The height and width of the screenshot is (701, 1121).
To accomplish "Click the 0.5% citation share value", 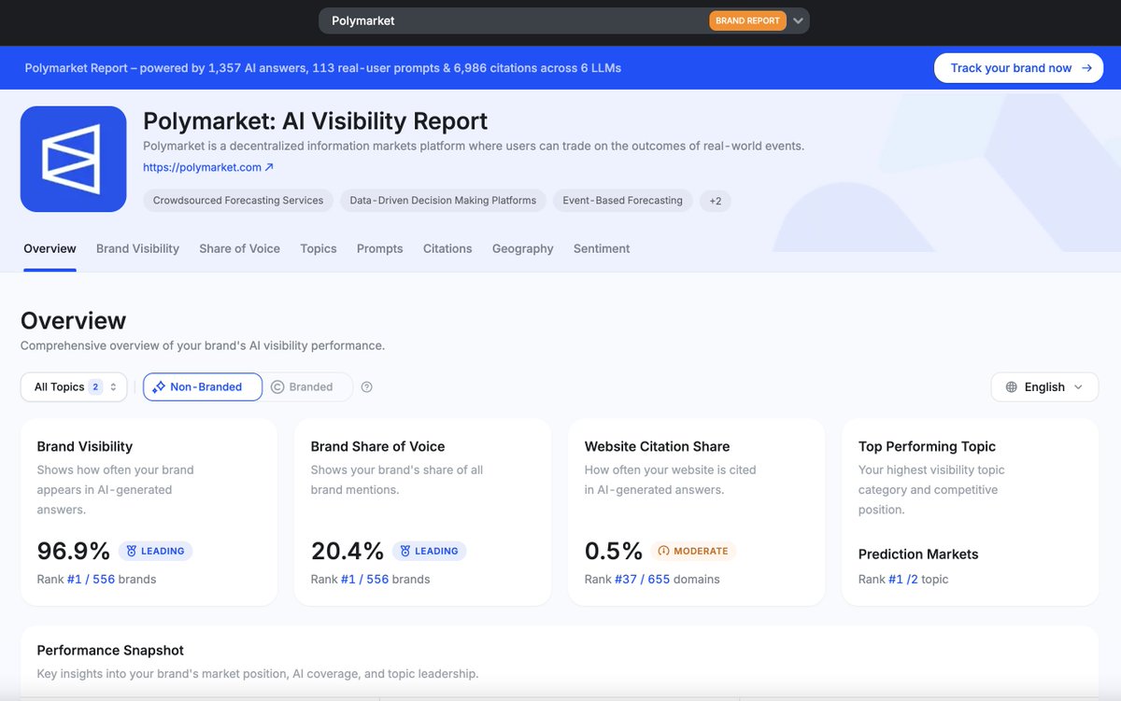I will pyautogui.click(x=614, y=551).
